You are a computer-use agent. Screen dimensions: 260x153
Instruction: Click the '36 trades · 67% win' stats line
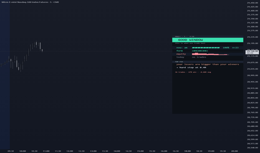coord(193,72)
